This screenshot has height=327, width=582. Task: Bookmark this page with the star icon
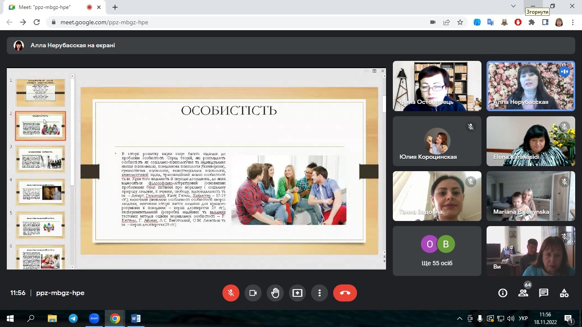click(460, 22)
